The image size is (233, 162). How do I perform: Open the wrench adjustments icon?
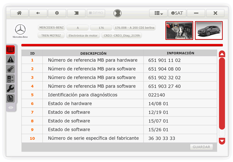(x=10, y=89)
